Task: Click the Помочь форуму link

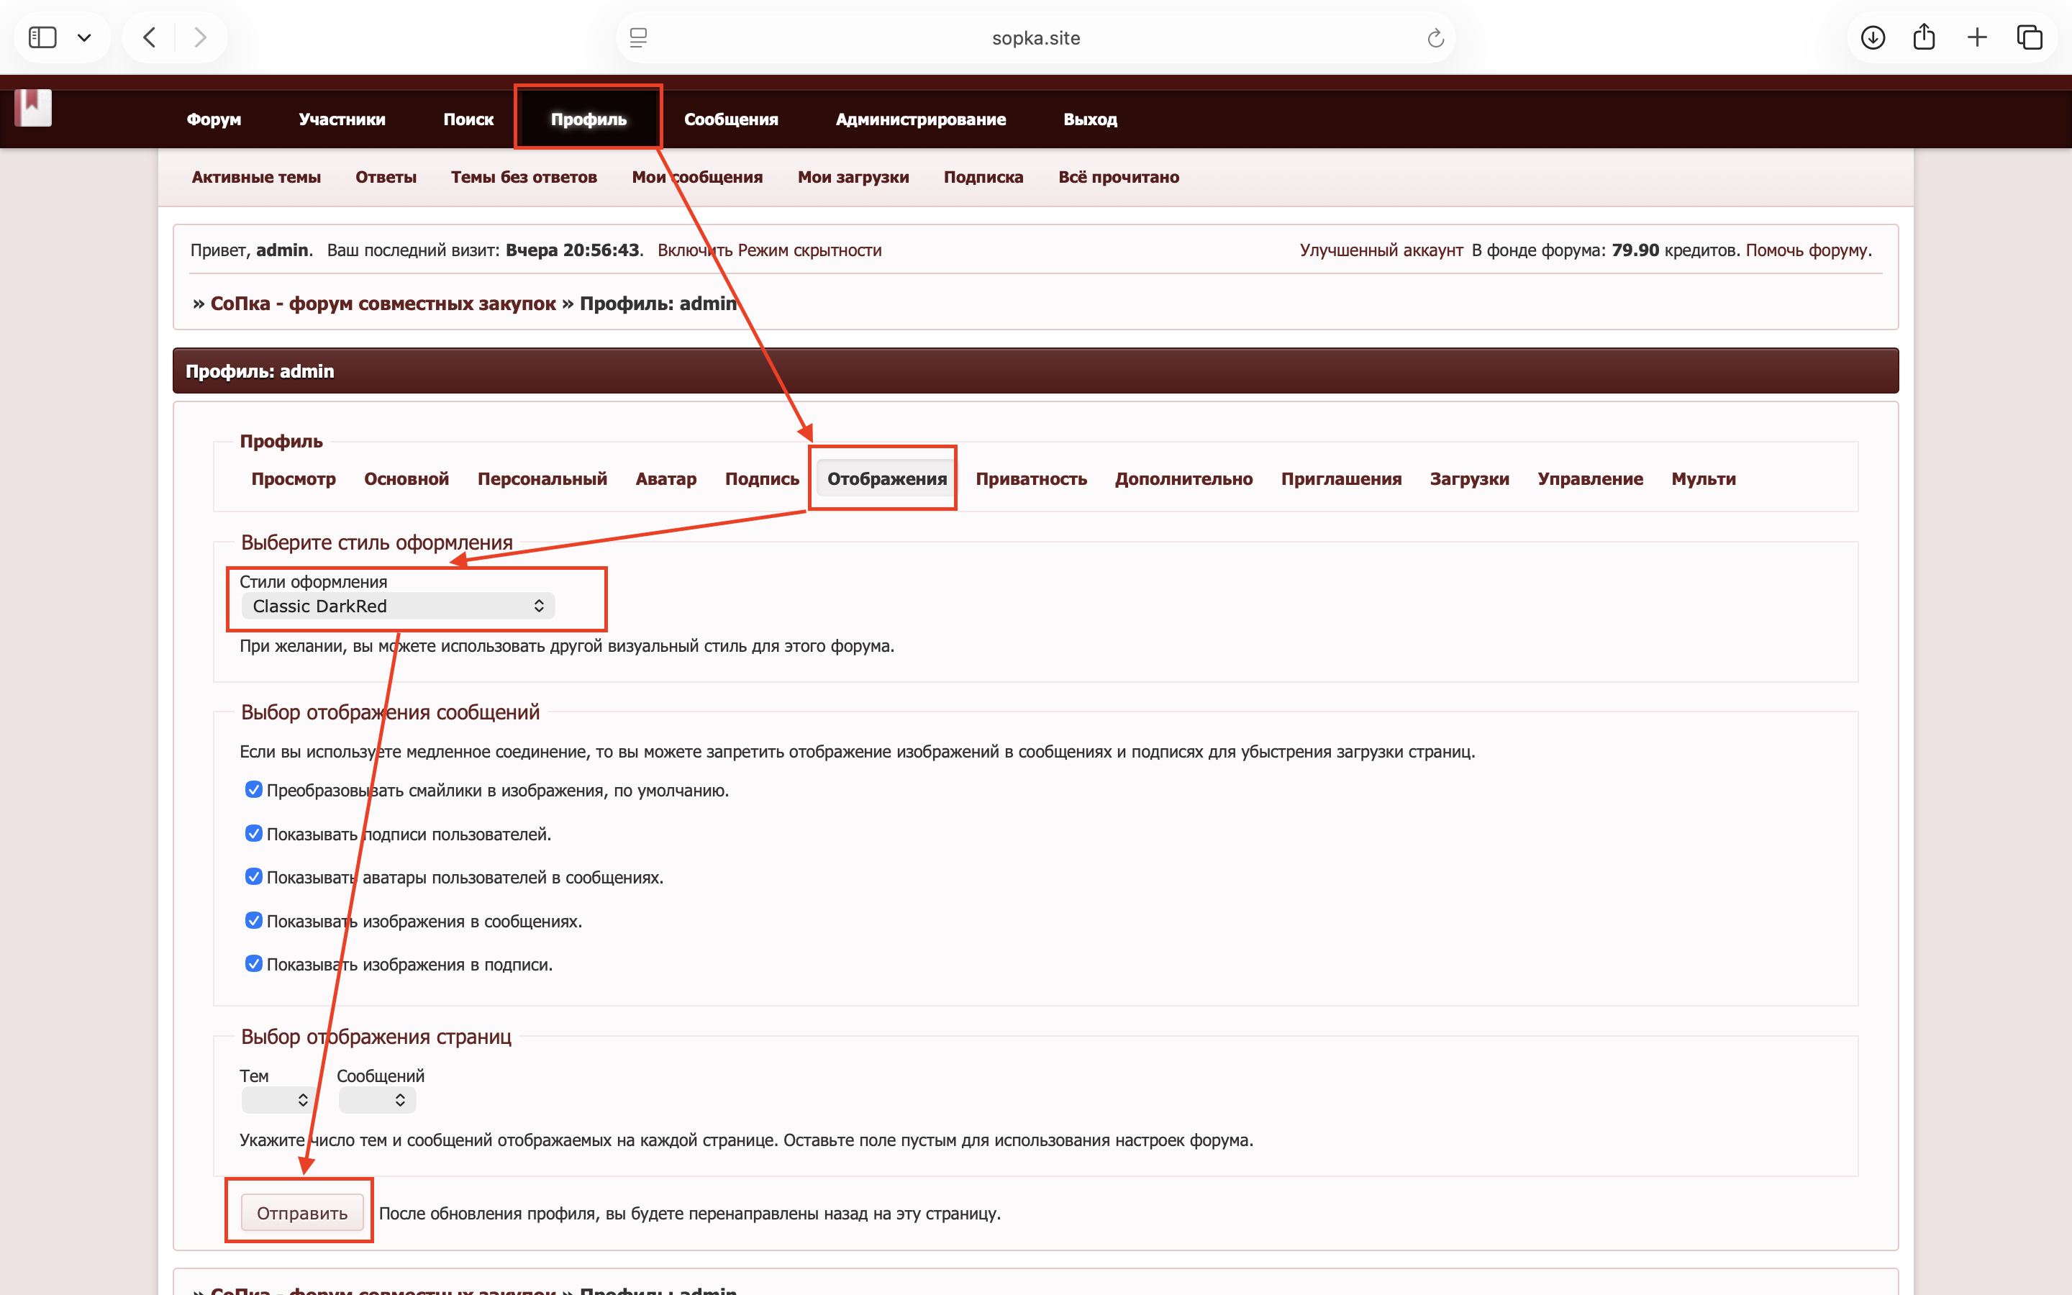Action: 1807,250
